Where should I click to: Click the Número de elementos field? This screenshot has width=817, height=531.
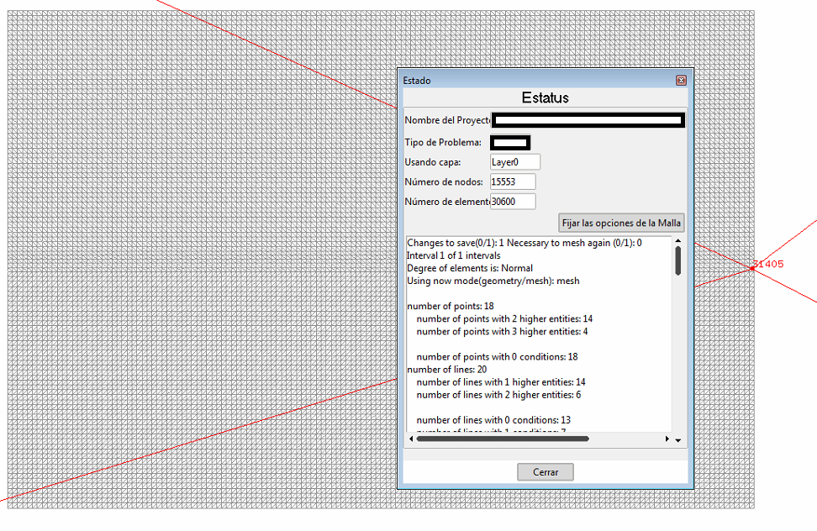pyautogui.click(x=512, y=202)
